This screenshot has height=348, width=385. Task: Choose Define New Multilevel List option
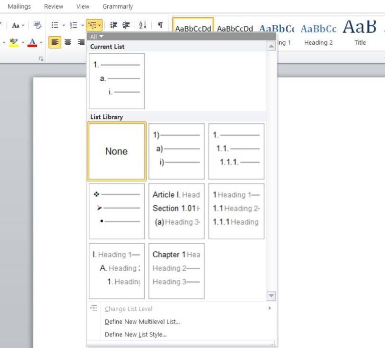pyautogui.click(x=142, y=321)
